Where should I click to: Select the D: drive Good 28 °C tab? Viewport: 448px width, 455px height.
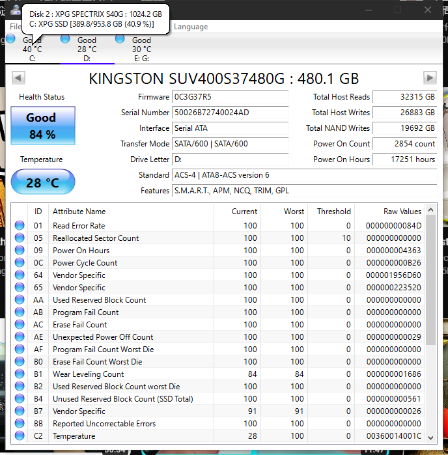pyautogui.click(x=87, y=49)
